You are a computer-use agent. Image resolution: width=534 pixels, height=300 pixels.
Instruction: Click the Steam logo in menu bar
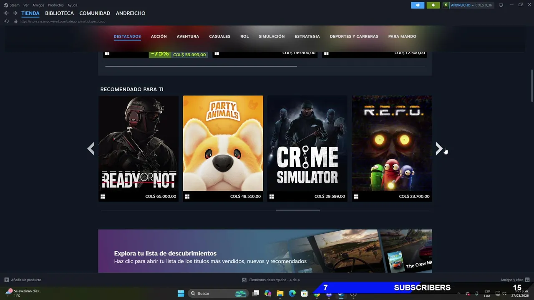[x=6, y=5]
